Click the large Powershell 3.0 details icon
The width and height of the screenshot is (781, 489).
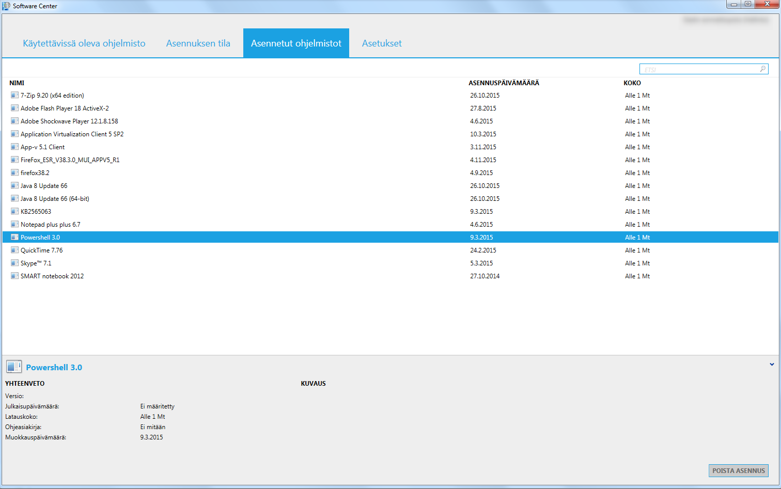tap(14, 367)
